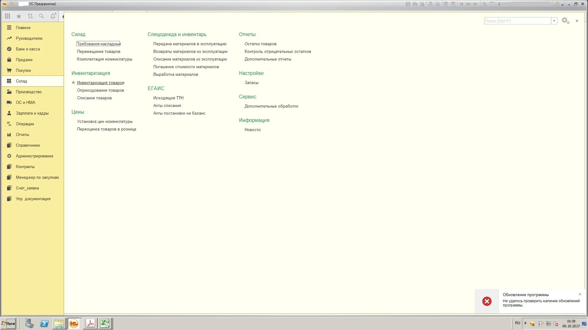588x330 pixels.
Task: Select the Производство section
Action: tap(28, 92)
